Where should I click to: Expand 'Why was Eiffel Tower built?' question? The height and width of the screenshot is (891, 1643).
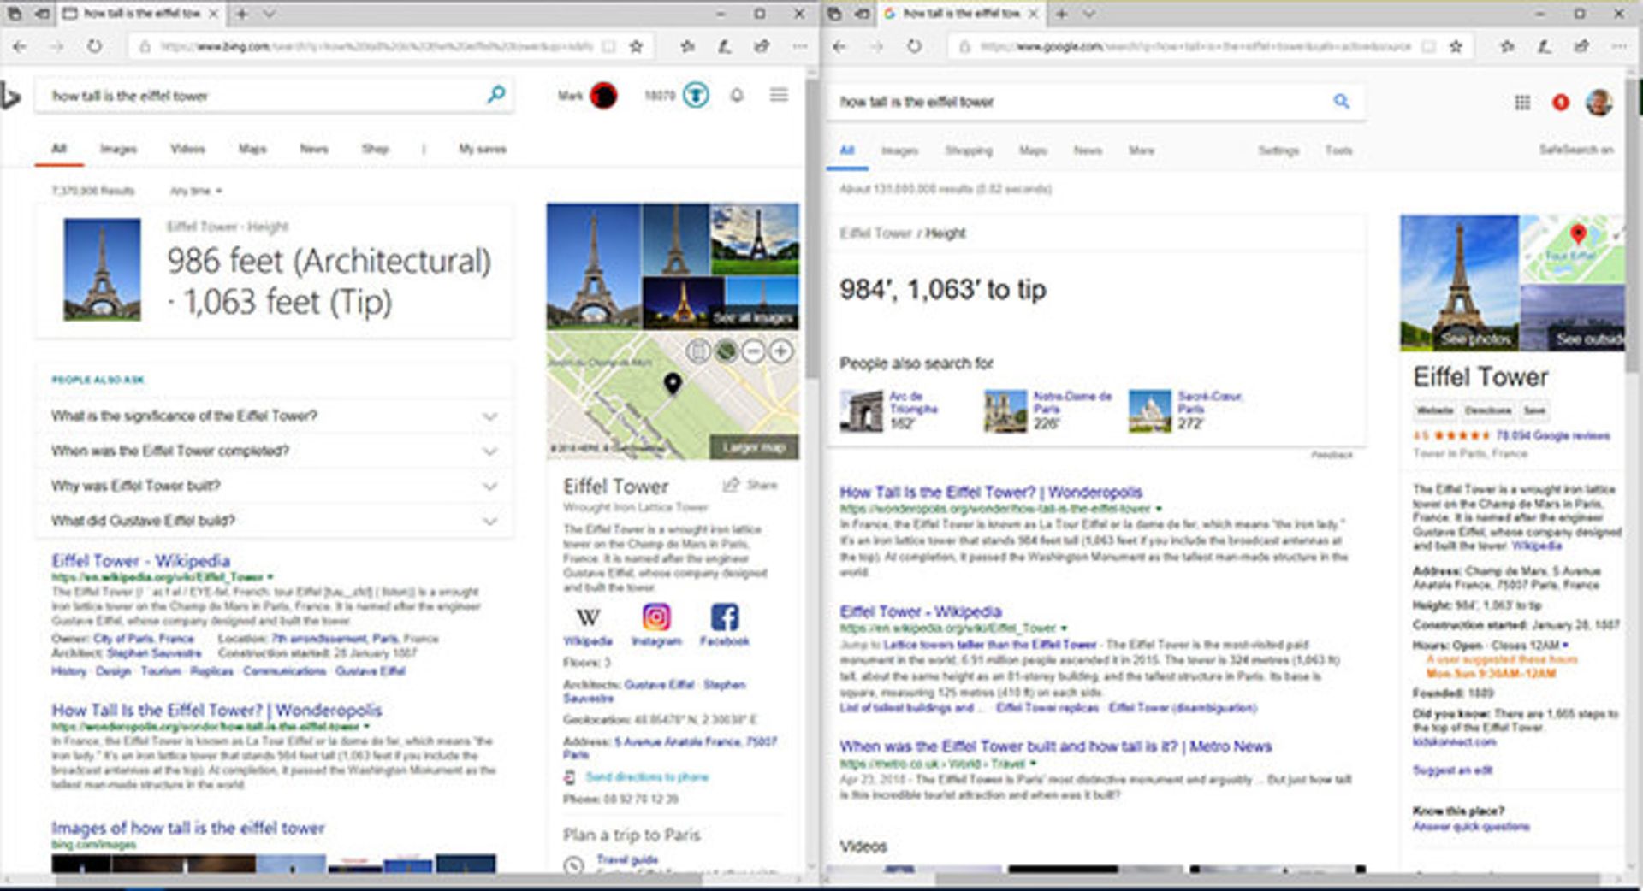(489, 487)
